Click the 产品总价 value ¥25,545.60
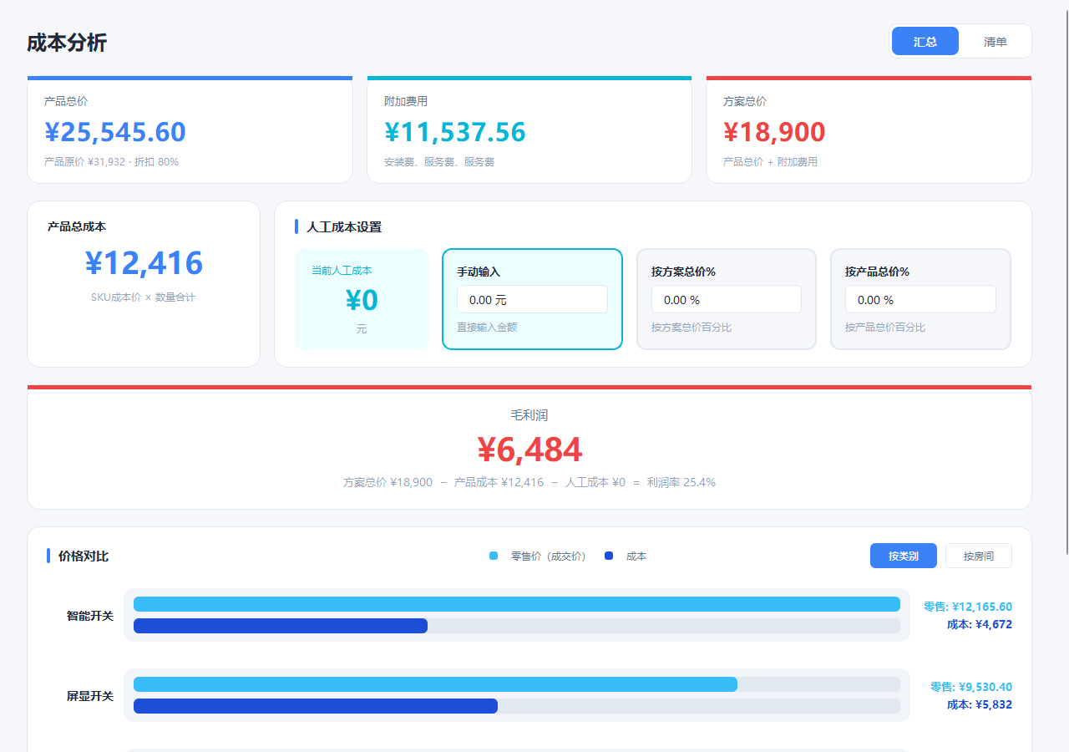The width and height of the screenshot is (1069, 752). [115, 132]
